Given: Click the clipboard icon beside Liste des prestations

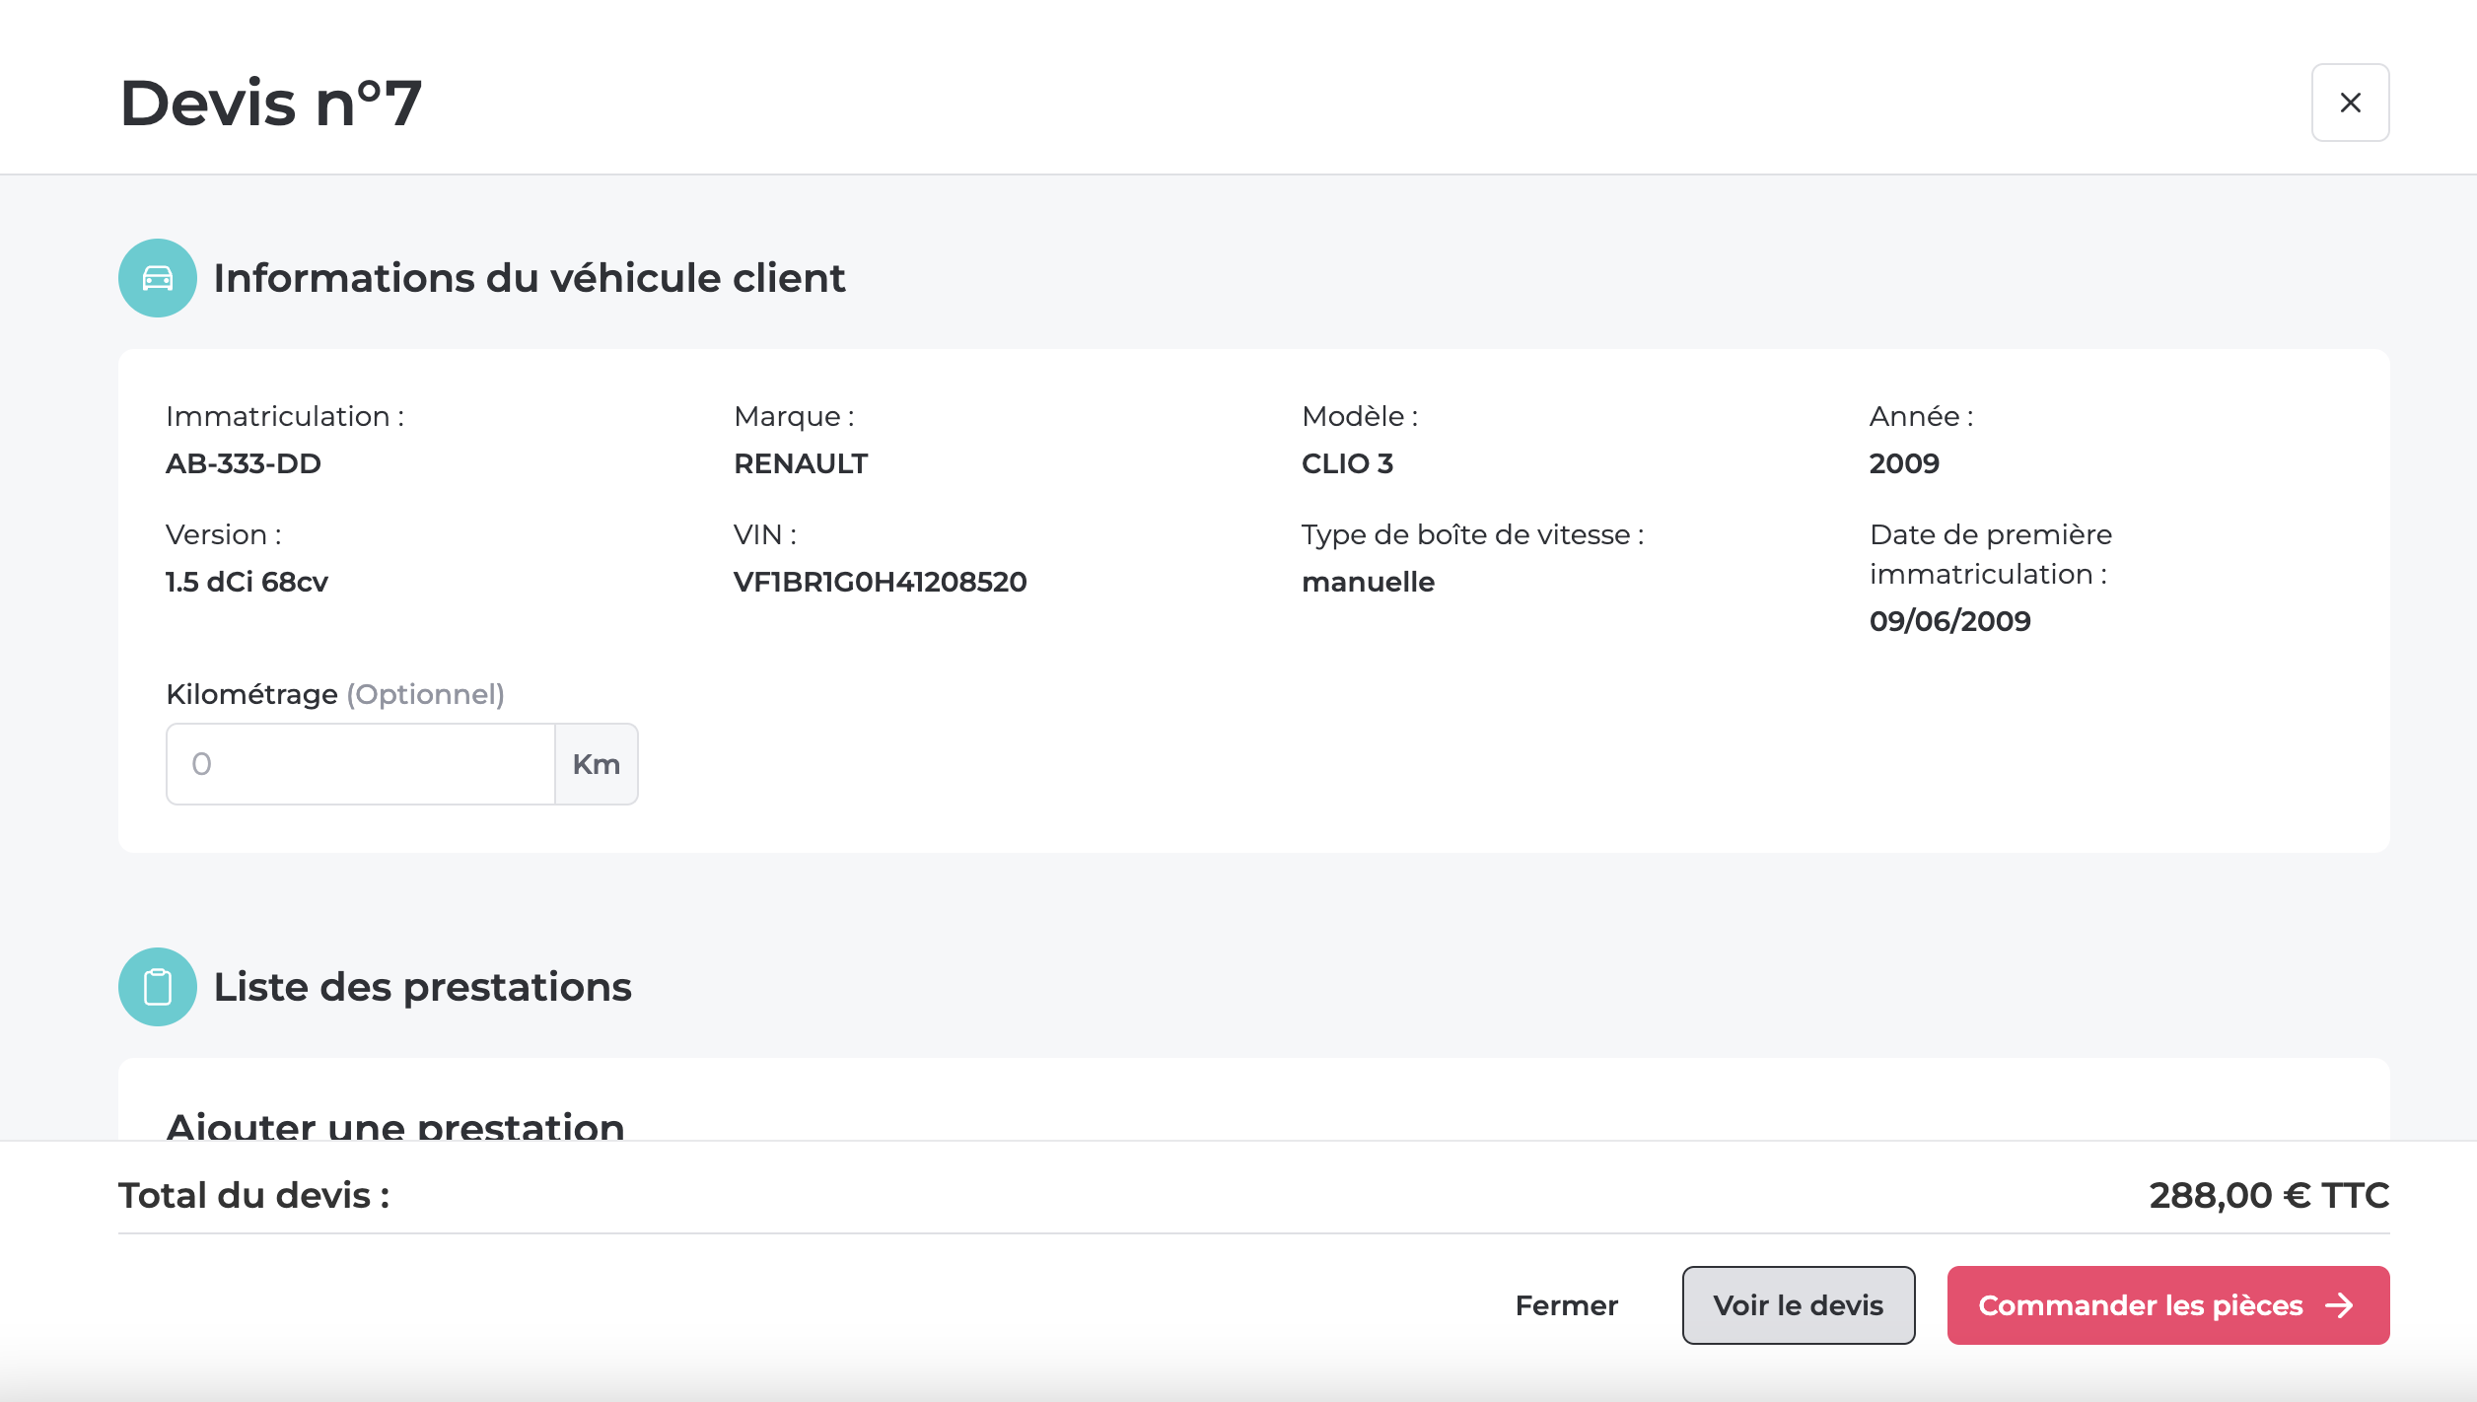Looking at the screenshot, I should click(x=158, y=987).
